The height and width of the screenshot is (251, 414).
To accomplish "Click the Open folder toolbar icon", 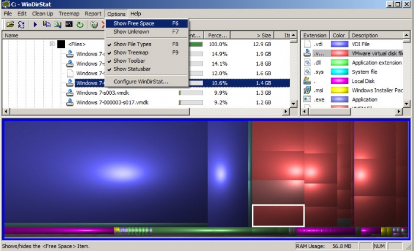I will 10,25.
